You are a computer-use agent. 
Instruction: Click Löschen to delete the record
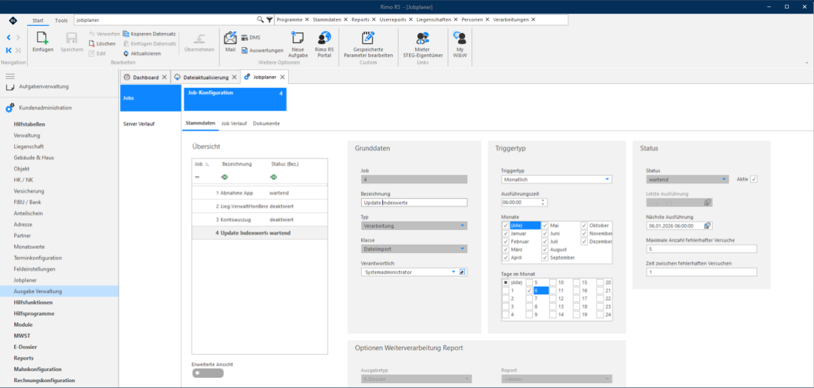[x=102, y=44]
